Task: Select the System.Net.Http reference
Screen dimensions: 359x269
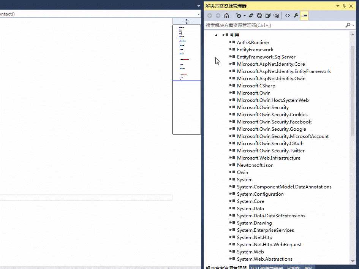Action: coord(255,237)
